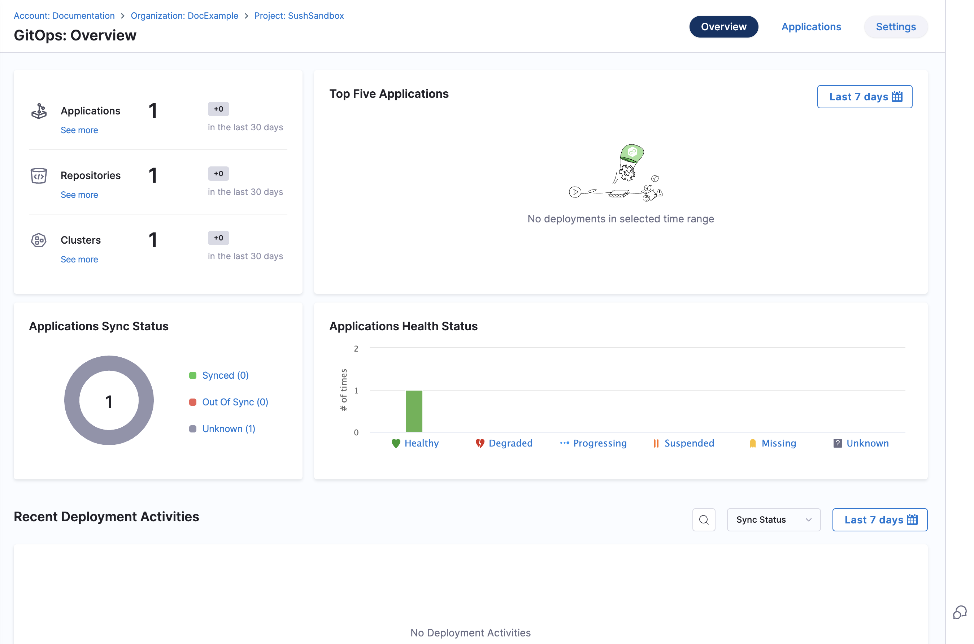Click See more under Applications
The height and width of the screenshot is (644, 974).
pos(79,130)
